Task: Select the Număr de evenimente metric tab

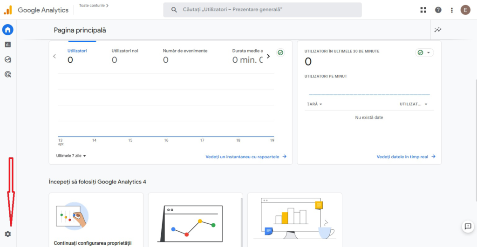Action: pyautogui.click(x=185, y=56)
